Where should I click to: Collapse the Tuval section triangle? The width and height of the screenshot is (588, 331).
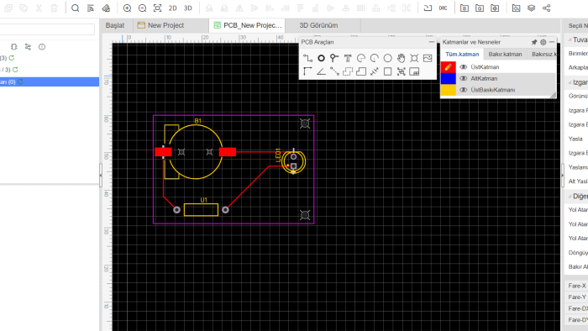(570, 39)
